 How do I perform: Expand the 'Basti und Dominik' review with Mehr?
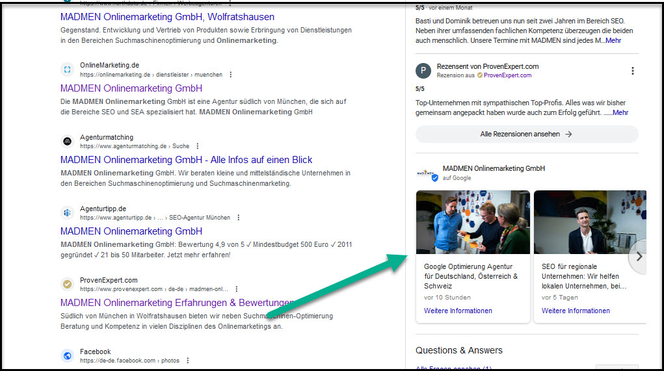coord(613,41)
